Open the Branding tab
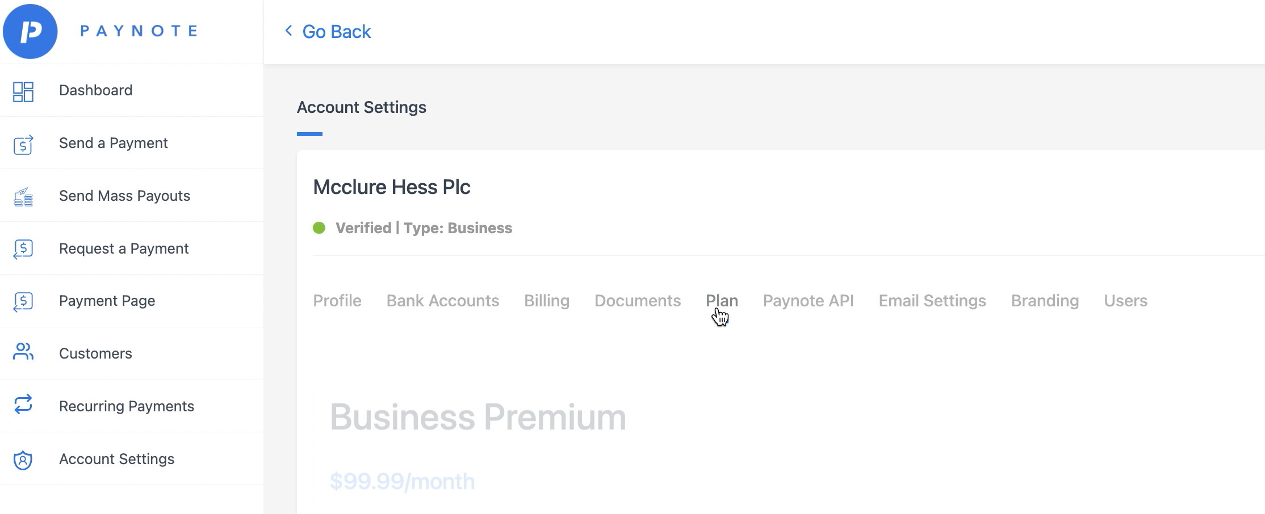Screen dimensions: 1265x514 pyautogui.click(x=1045, y=301)
